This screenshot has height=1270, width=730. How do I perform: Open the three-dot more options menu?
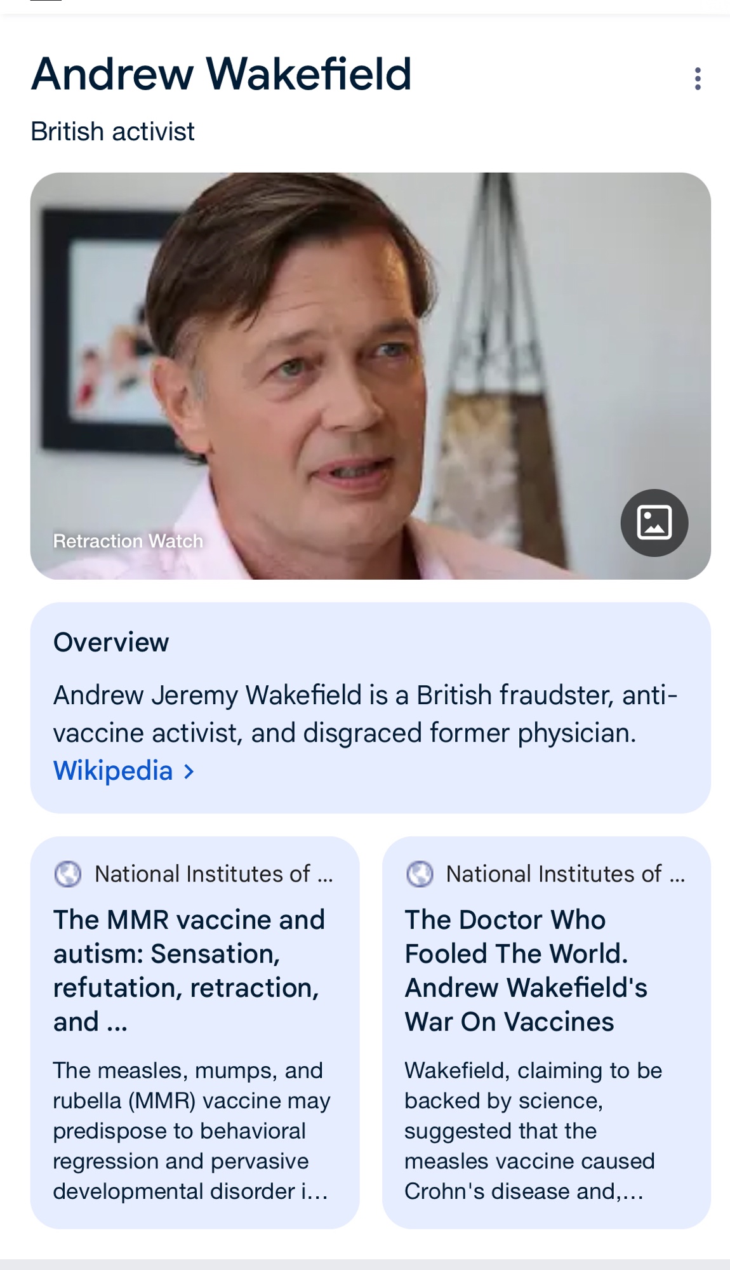pyautogui.click(x=698, y=79)
